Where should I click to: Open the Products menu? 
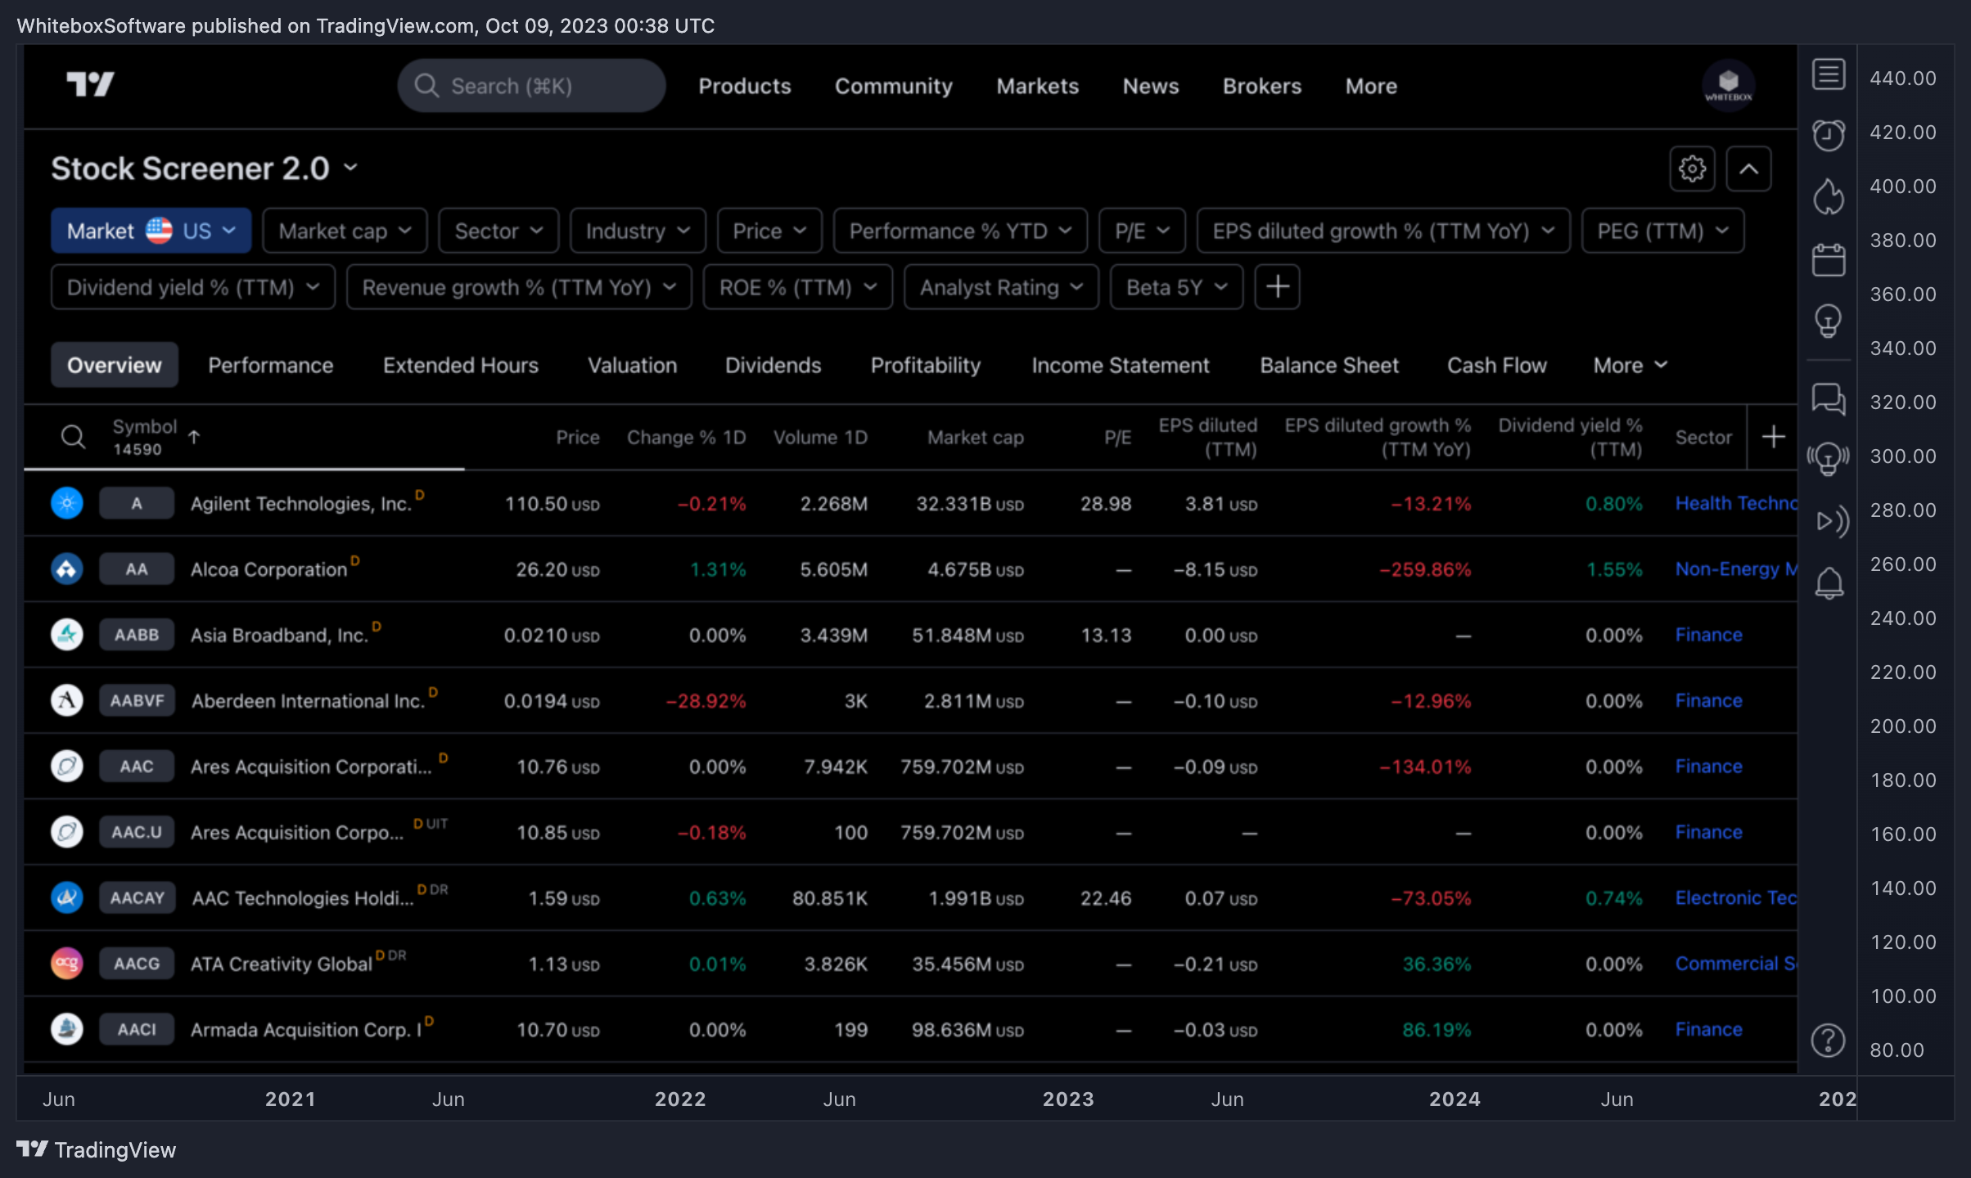(745, 86)
